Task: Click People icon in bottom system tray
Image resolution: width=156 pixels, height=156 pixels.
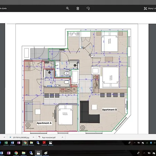Action: click(x=138, y=153)
